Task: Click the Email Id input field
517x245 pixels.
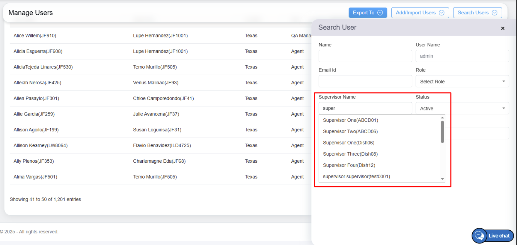Action: pos(365,81)
